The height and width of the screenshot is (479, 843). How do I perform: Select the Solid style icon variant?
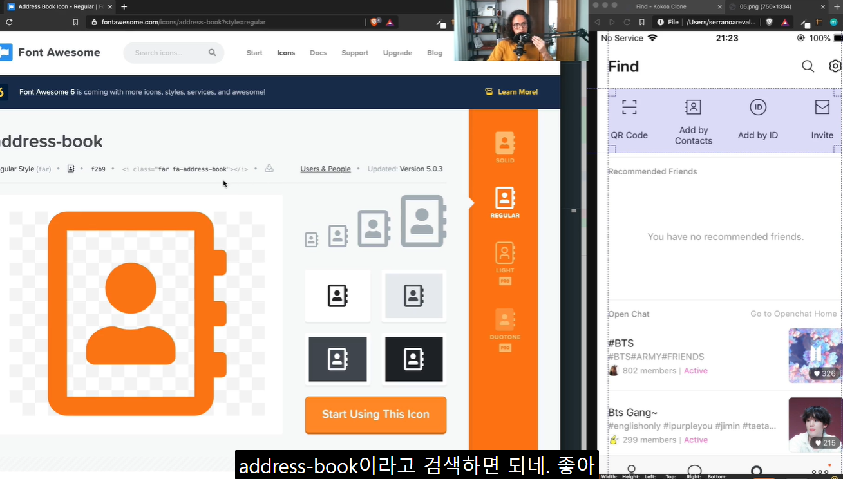(505, 147)
